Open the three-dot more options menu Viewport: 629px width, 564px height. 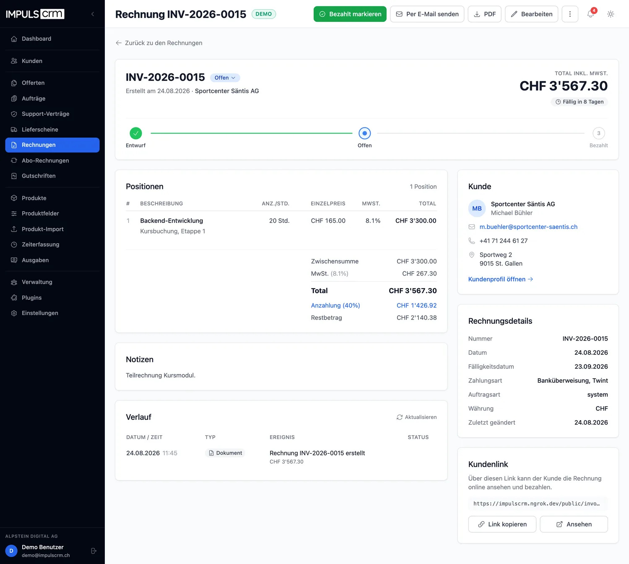pyautogui.click(x=570, y=14)
